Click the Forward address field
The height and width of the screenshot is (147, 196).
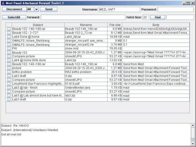83,17
